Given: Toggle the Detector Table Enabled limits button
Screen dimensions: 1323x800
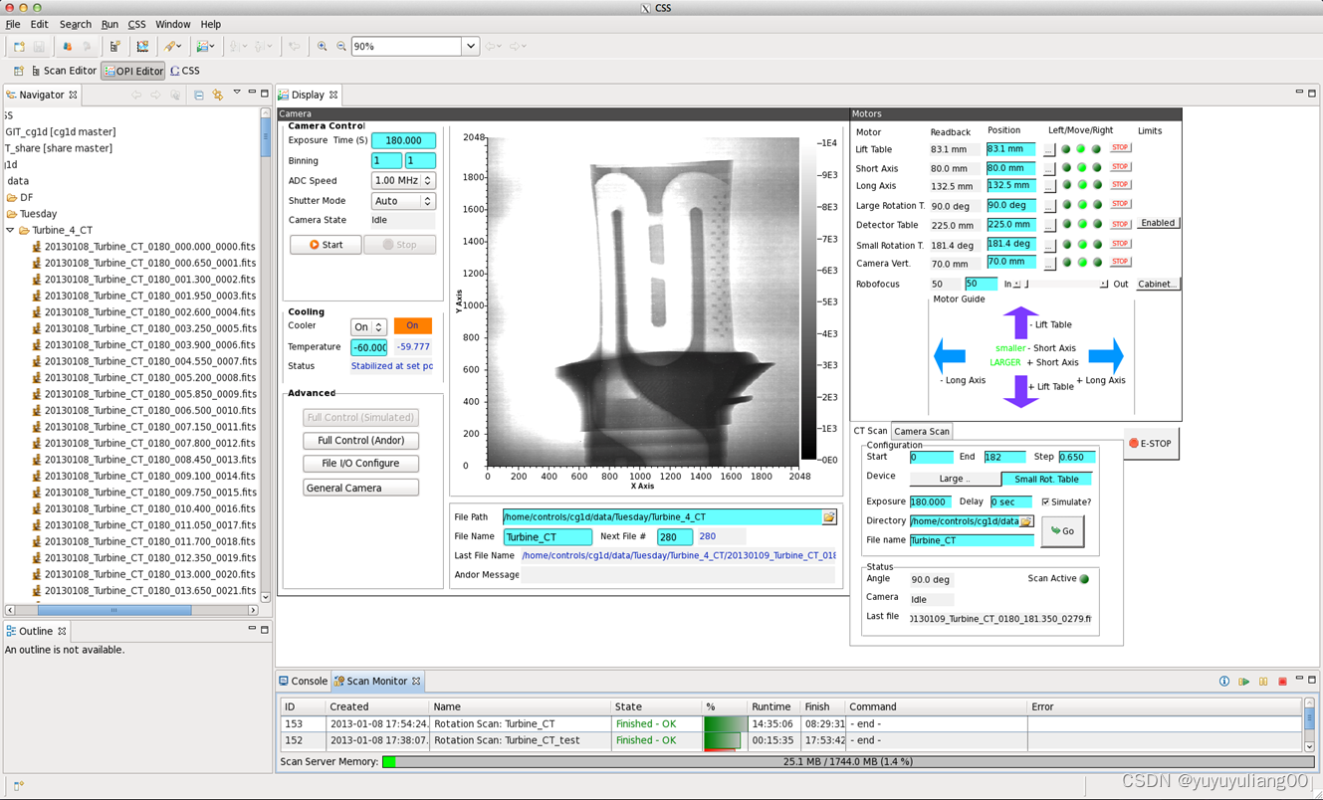Looking at the screenshot, I should 1158,223.
